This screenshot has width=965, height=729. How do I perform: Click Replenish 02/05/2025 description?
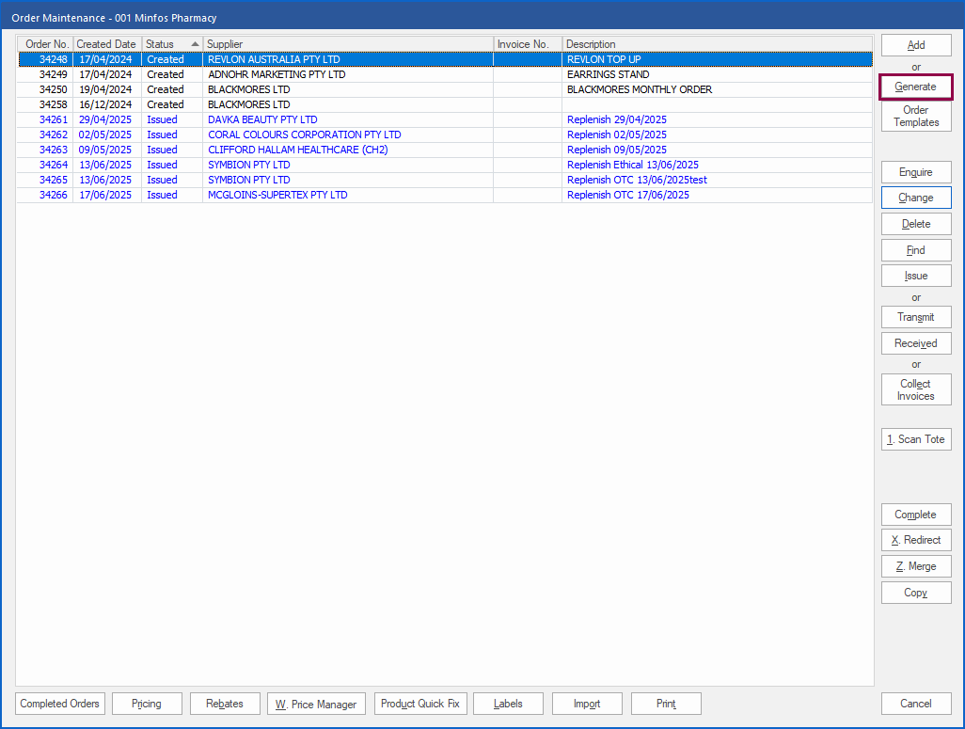tap(617, 135)
